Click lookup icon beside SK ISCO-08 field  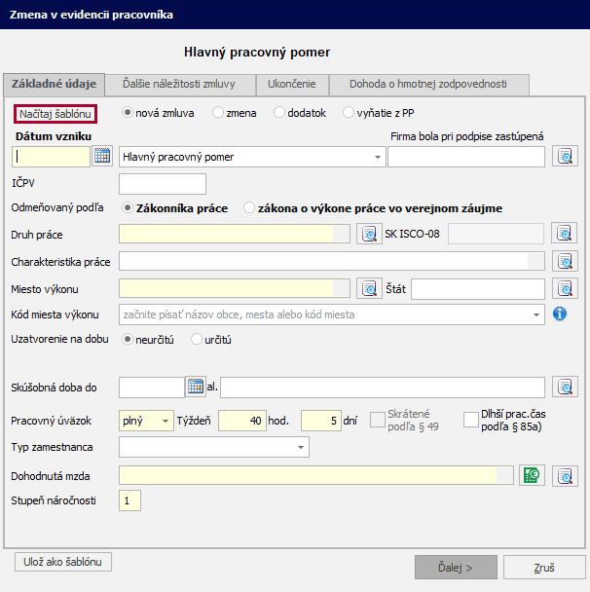click(x=565, y=234)
